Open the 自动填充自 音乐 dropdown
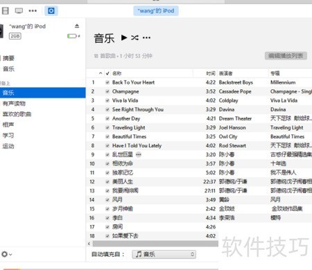 click(x=164, y=254)
